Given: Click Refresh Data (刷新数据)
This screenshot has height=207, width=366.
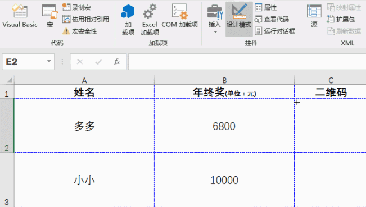Looking at the screenshot, I should point(344,31).
